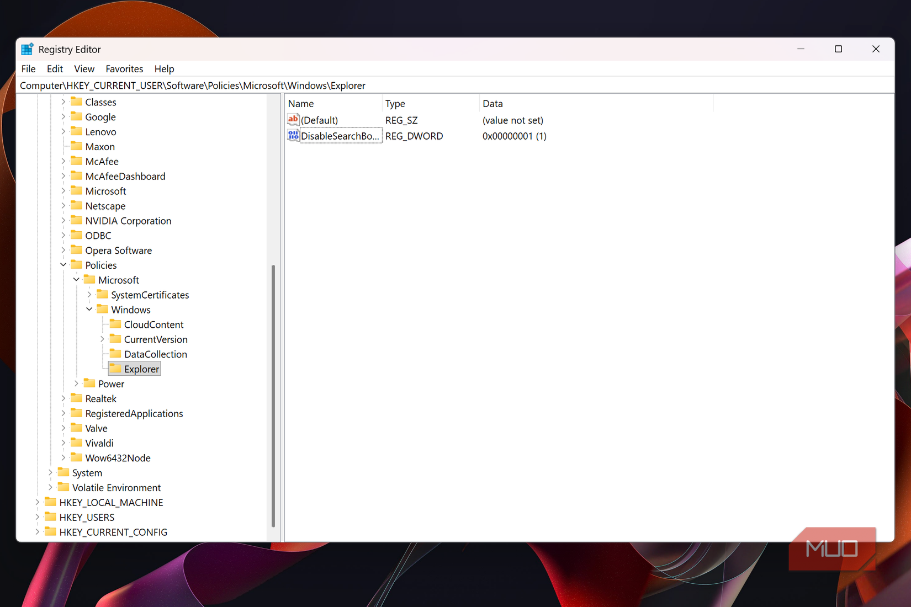Screen dimensions: 911x607
Task: Expand the Microsoft key below McAfeeDashboard
Action: (x=63, y=191)
